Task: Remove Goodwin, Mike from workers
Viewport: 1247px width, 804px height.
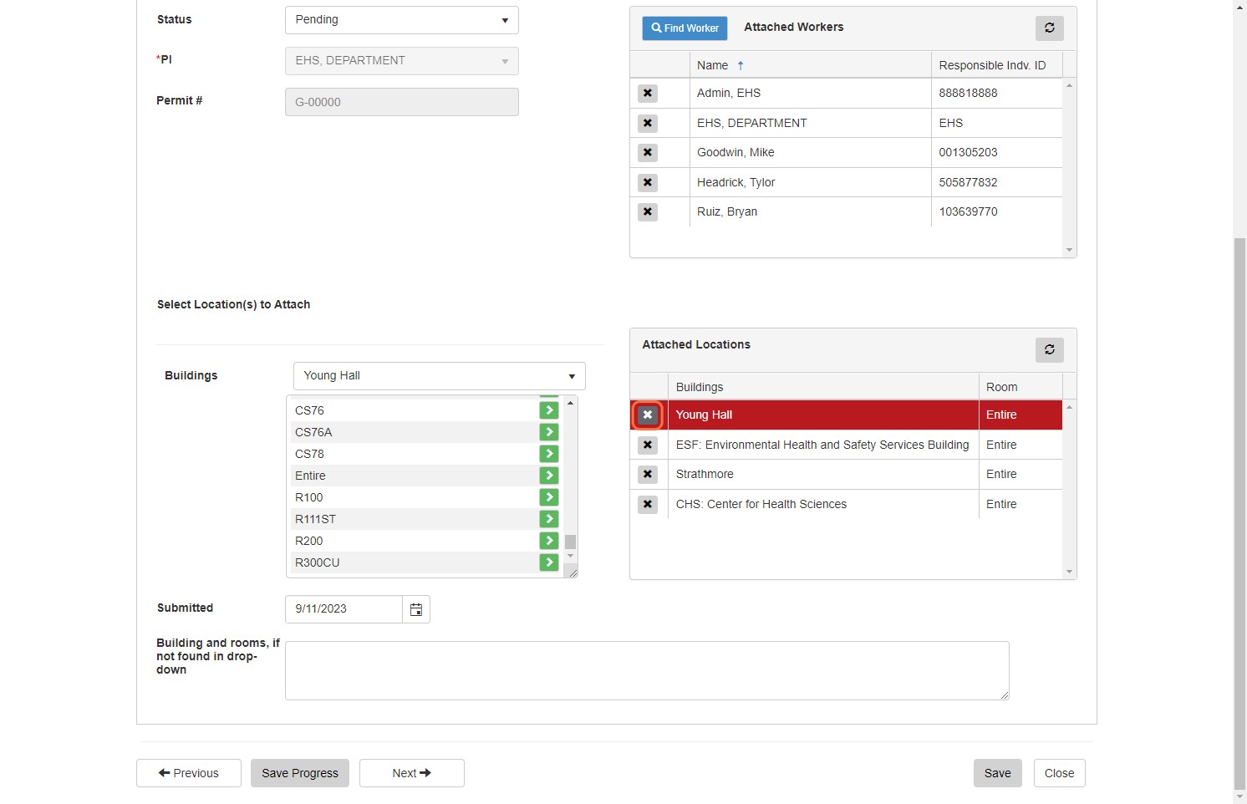Action: (648, 153)
